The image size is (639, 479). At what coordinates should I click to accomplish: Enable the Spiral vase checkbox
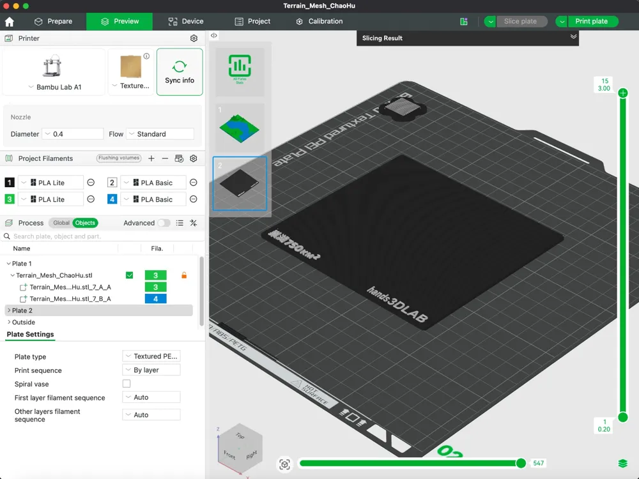click(127, 384)
